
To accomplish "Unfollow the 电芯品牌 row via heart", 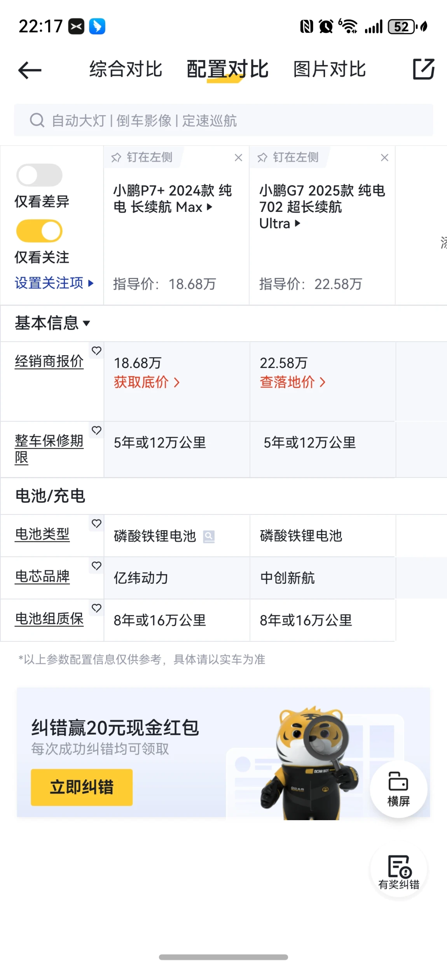I will tap(96, 566).
